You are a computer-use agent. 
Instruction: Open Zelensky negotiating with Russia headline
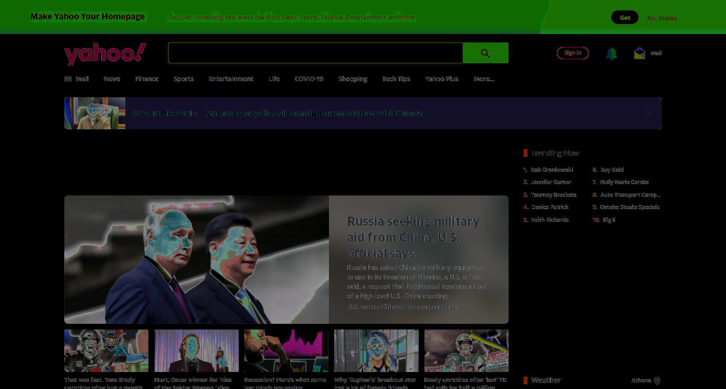pos(315,113)
